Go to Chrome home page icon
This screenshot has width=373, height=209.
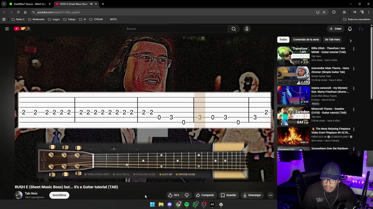(x=25, y=12)
